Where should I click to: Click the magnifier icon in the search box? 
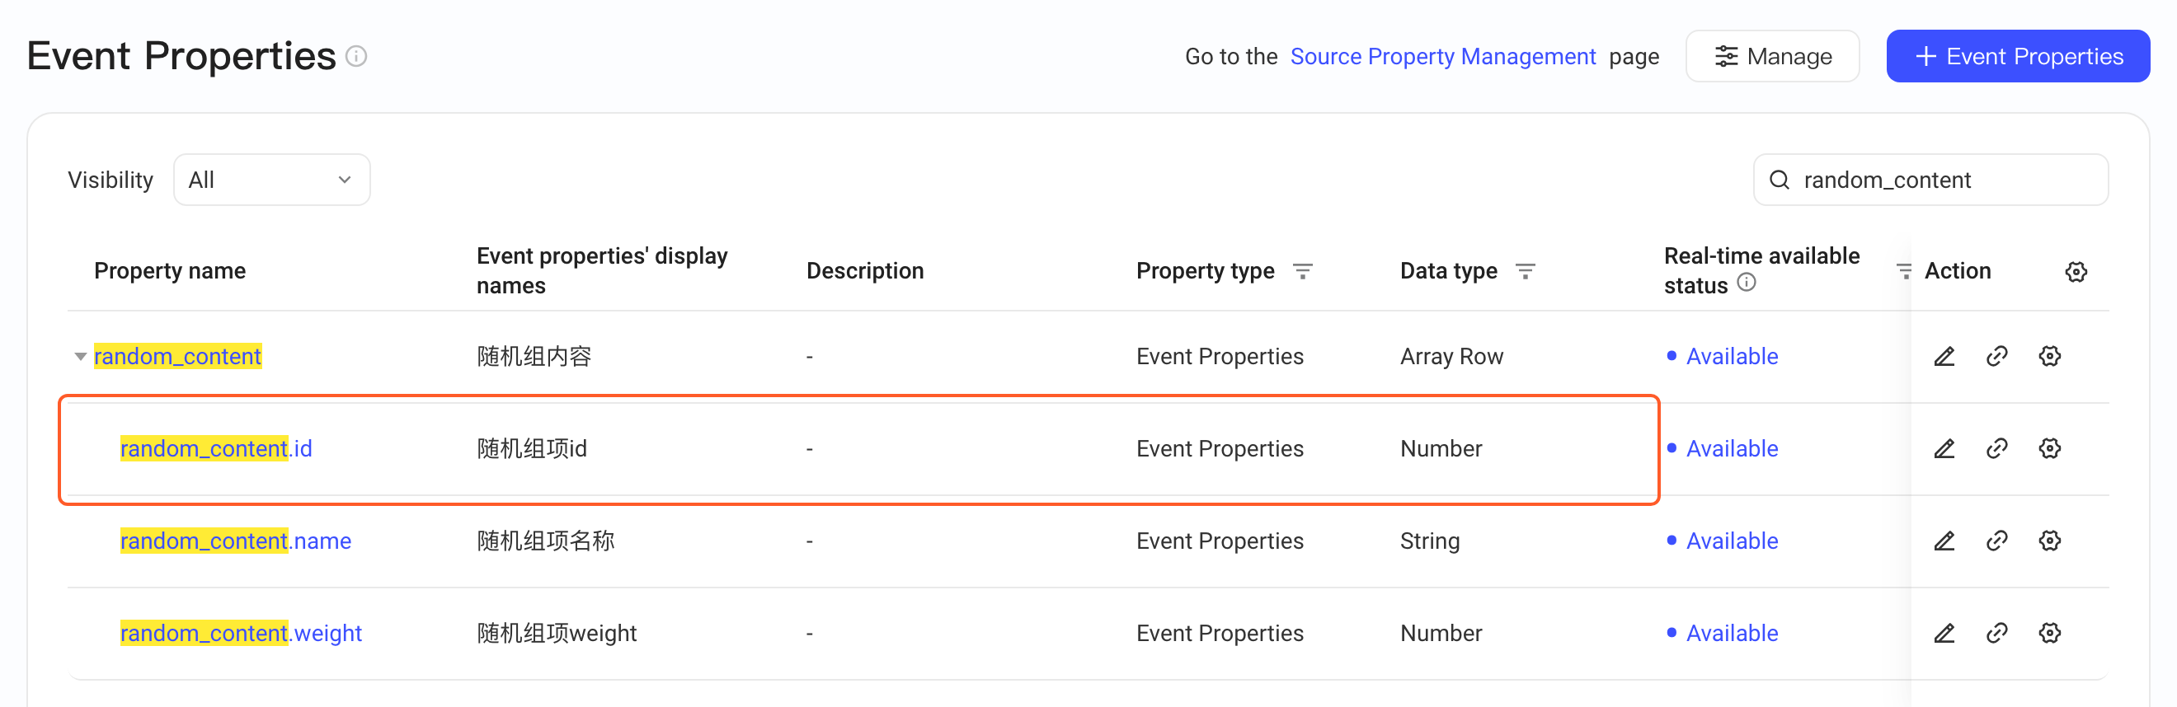(x=1779, y=180)
